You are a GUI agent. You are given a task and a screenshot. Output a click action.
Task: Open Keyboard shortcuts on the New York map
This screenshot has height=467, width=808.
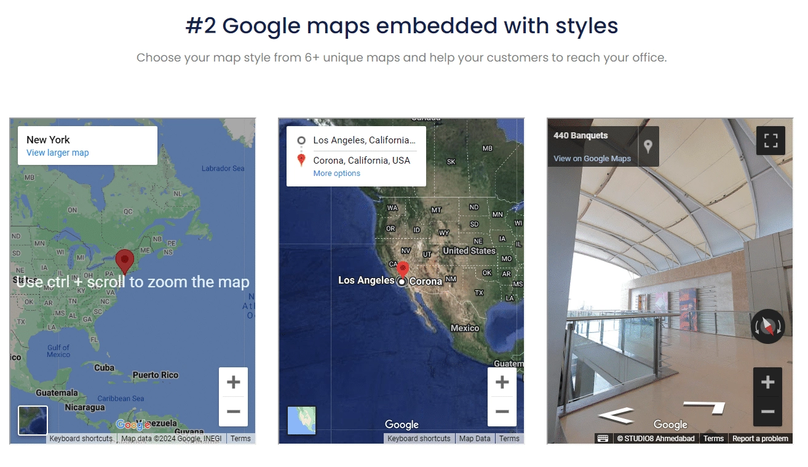click(x=81, y=439)
